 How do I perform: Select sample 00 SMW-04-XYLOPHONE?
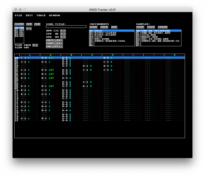tap(159, 31)
